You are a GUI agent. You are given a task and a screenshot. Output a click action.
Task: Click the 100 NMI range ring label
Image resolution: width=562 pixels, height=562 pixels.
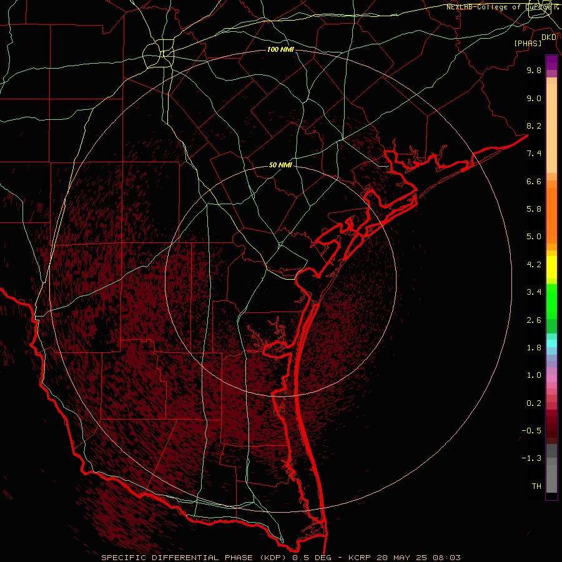[280, 49]
